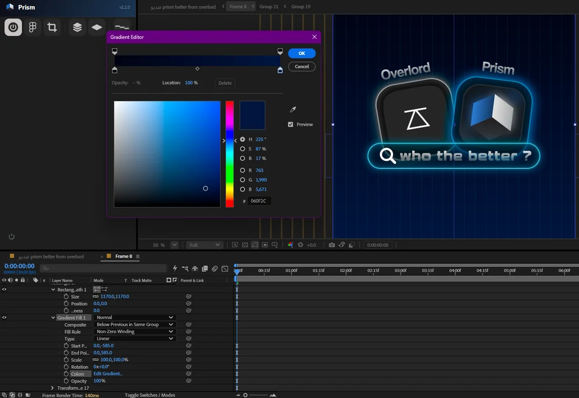579x398 pixels.
Task: Uncheck the Preview checkbox
Action: 291,124
